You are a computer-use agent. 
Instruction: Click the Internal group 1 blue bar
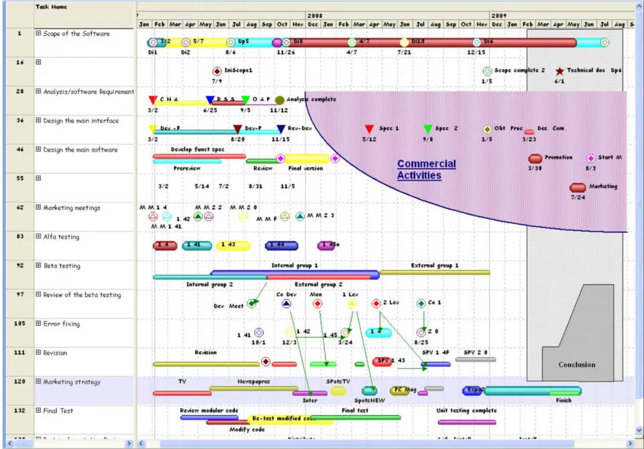[x=294, y=272]
